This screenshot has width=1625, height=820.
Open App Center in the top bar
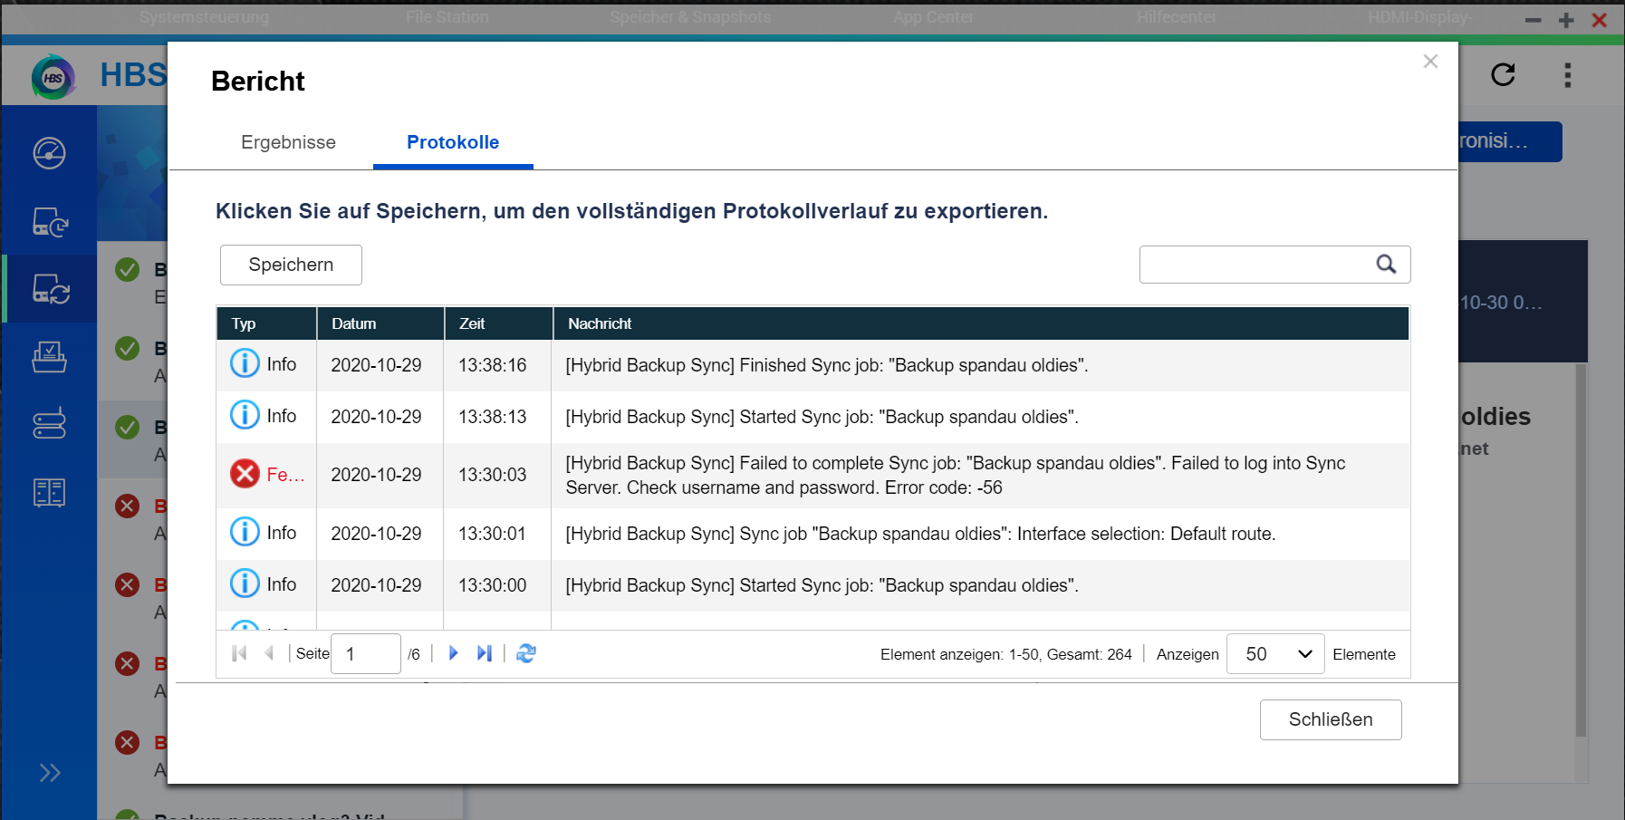(933, 17)
